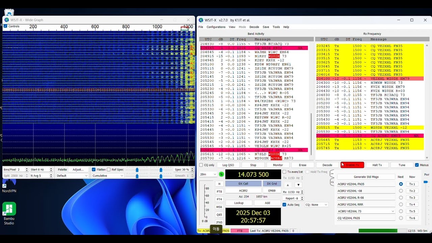
Task: Select Next radio button for Tx 6
Action: [401, 218]
